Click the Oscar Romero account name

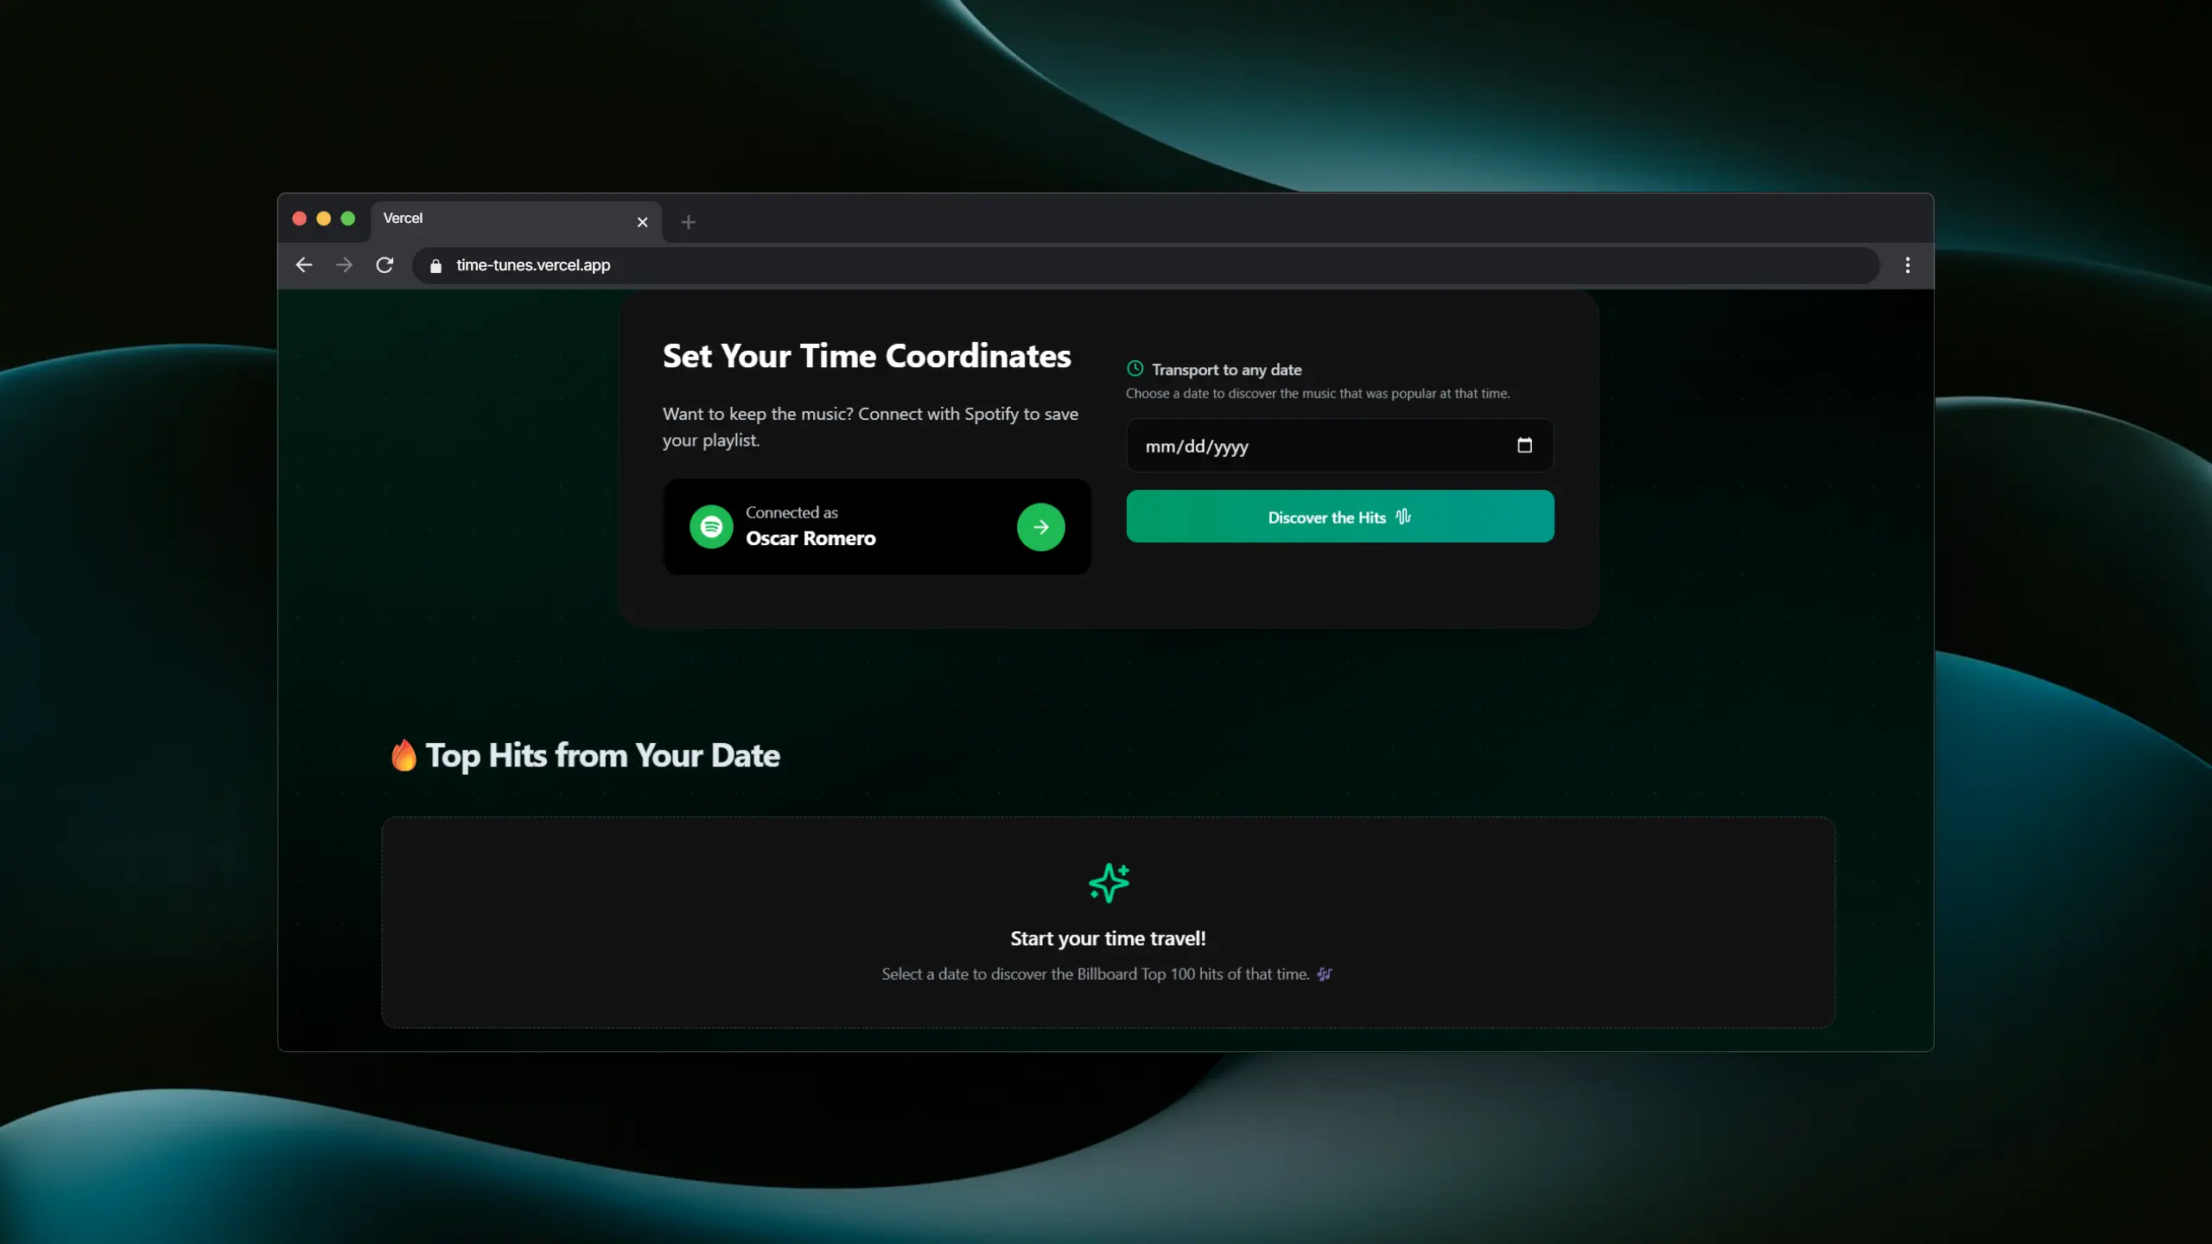pos(810,538)
